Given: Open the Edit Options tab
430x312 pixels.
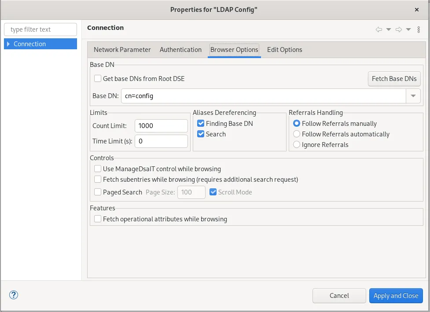Looking at the screenshot, I should tap(284, 50).
